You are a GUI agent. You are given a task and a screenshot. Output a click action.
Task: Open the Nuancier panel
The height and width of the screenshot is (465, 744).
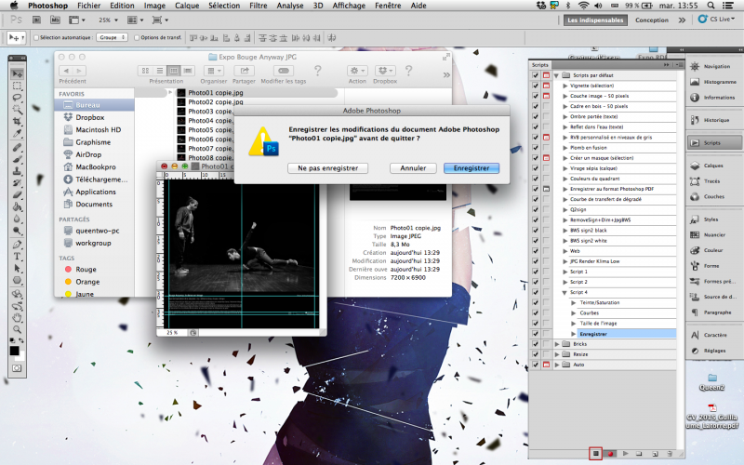pos(714,235)
